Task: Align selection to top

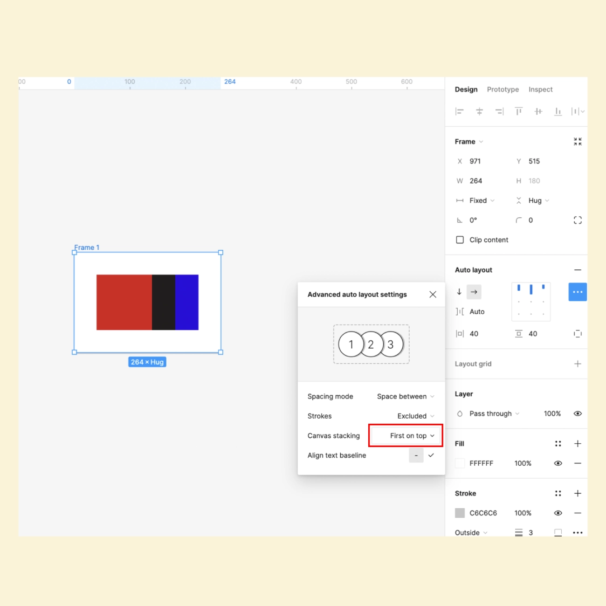Action: pyautogui.click(x=518, y=111)
